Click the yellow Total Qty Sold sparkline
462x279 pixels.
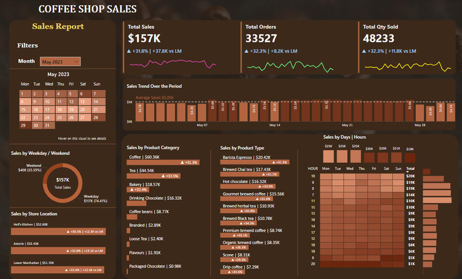[x=408, y=66]
